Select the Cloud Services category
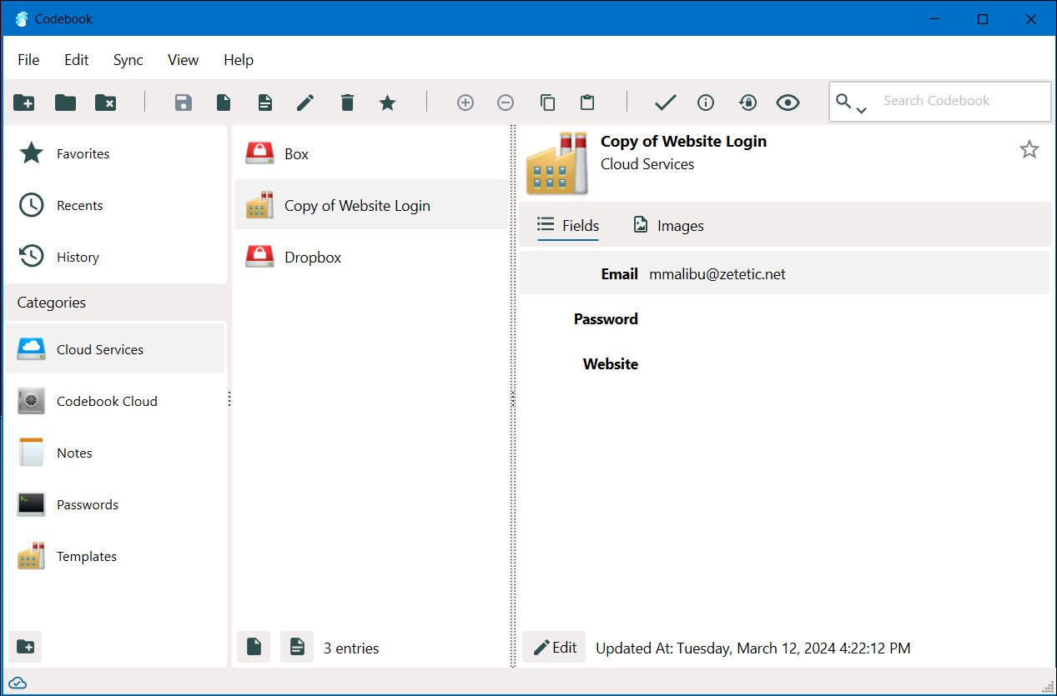This screenshot has width=1057, height=696. [115, 350]
